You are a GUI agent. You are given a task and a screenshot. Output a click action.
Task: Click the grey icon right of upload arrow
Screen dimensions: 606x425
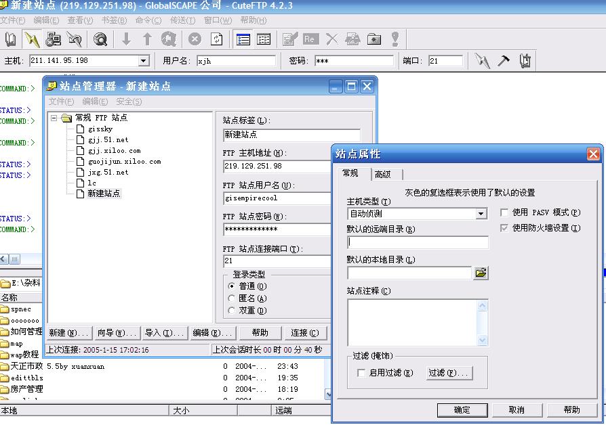point(169,39)
